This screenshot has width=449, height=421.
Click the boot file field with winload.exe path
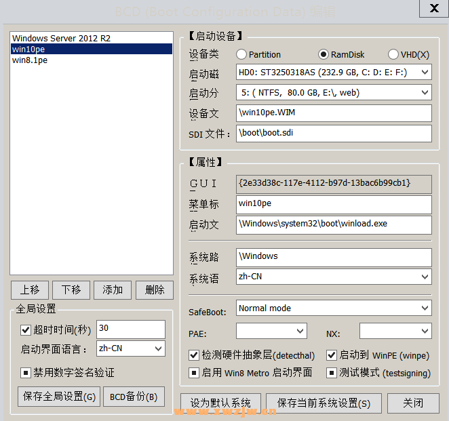pos(334,225)
